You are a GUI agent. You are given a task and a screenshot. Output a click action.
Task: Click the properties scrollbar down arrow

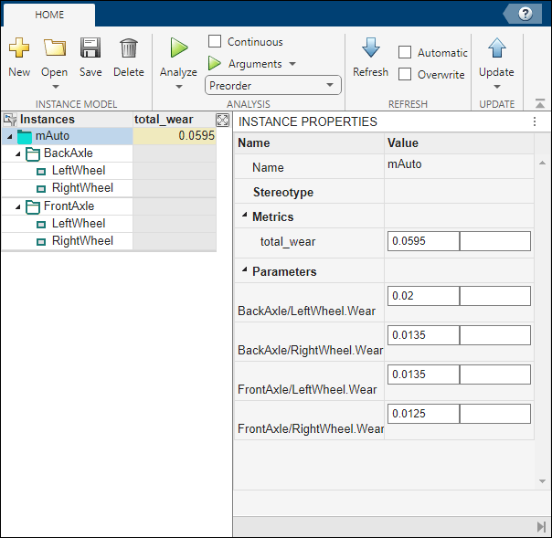542,481
